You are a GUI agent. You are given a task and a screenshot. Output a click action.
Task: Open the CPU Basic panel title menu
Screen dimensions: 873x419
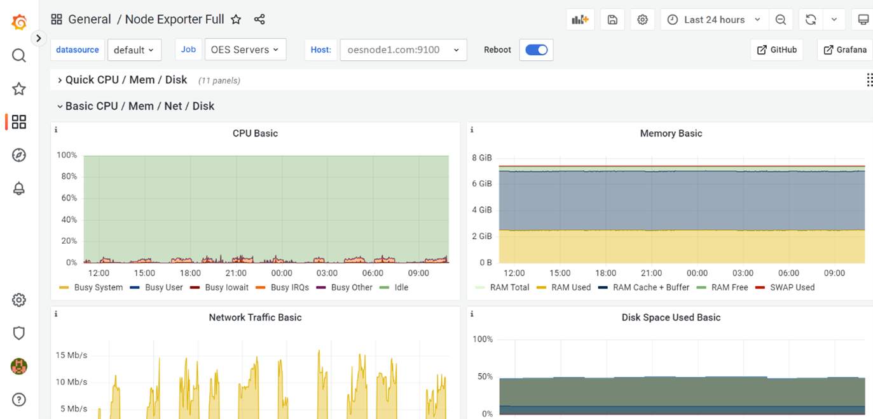255,133
